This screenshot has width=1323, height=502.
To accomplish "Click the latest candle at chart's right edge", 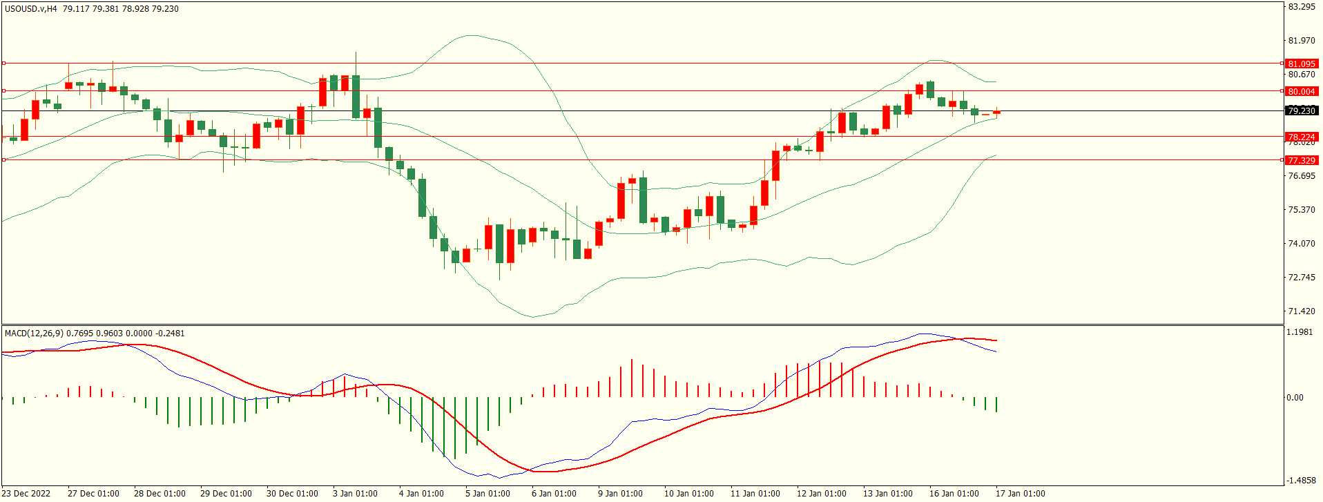I will coord(996,112).
